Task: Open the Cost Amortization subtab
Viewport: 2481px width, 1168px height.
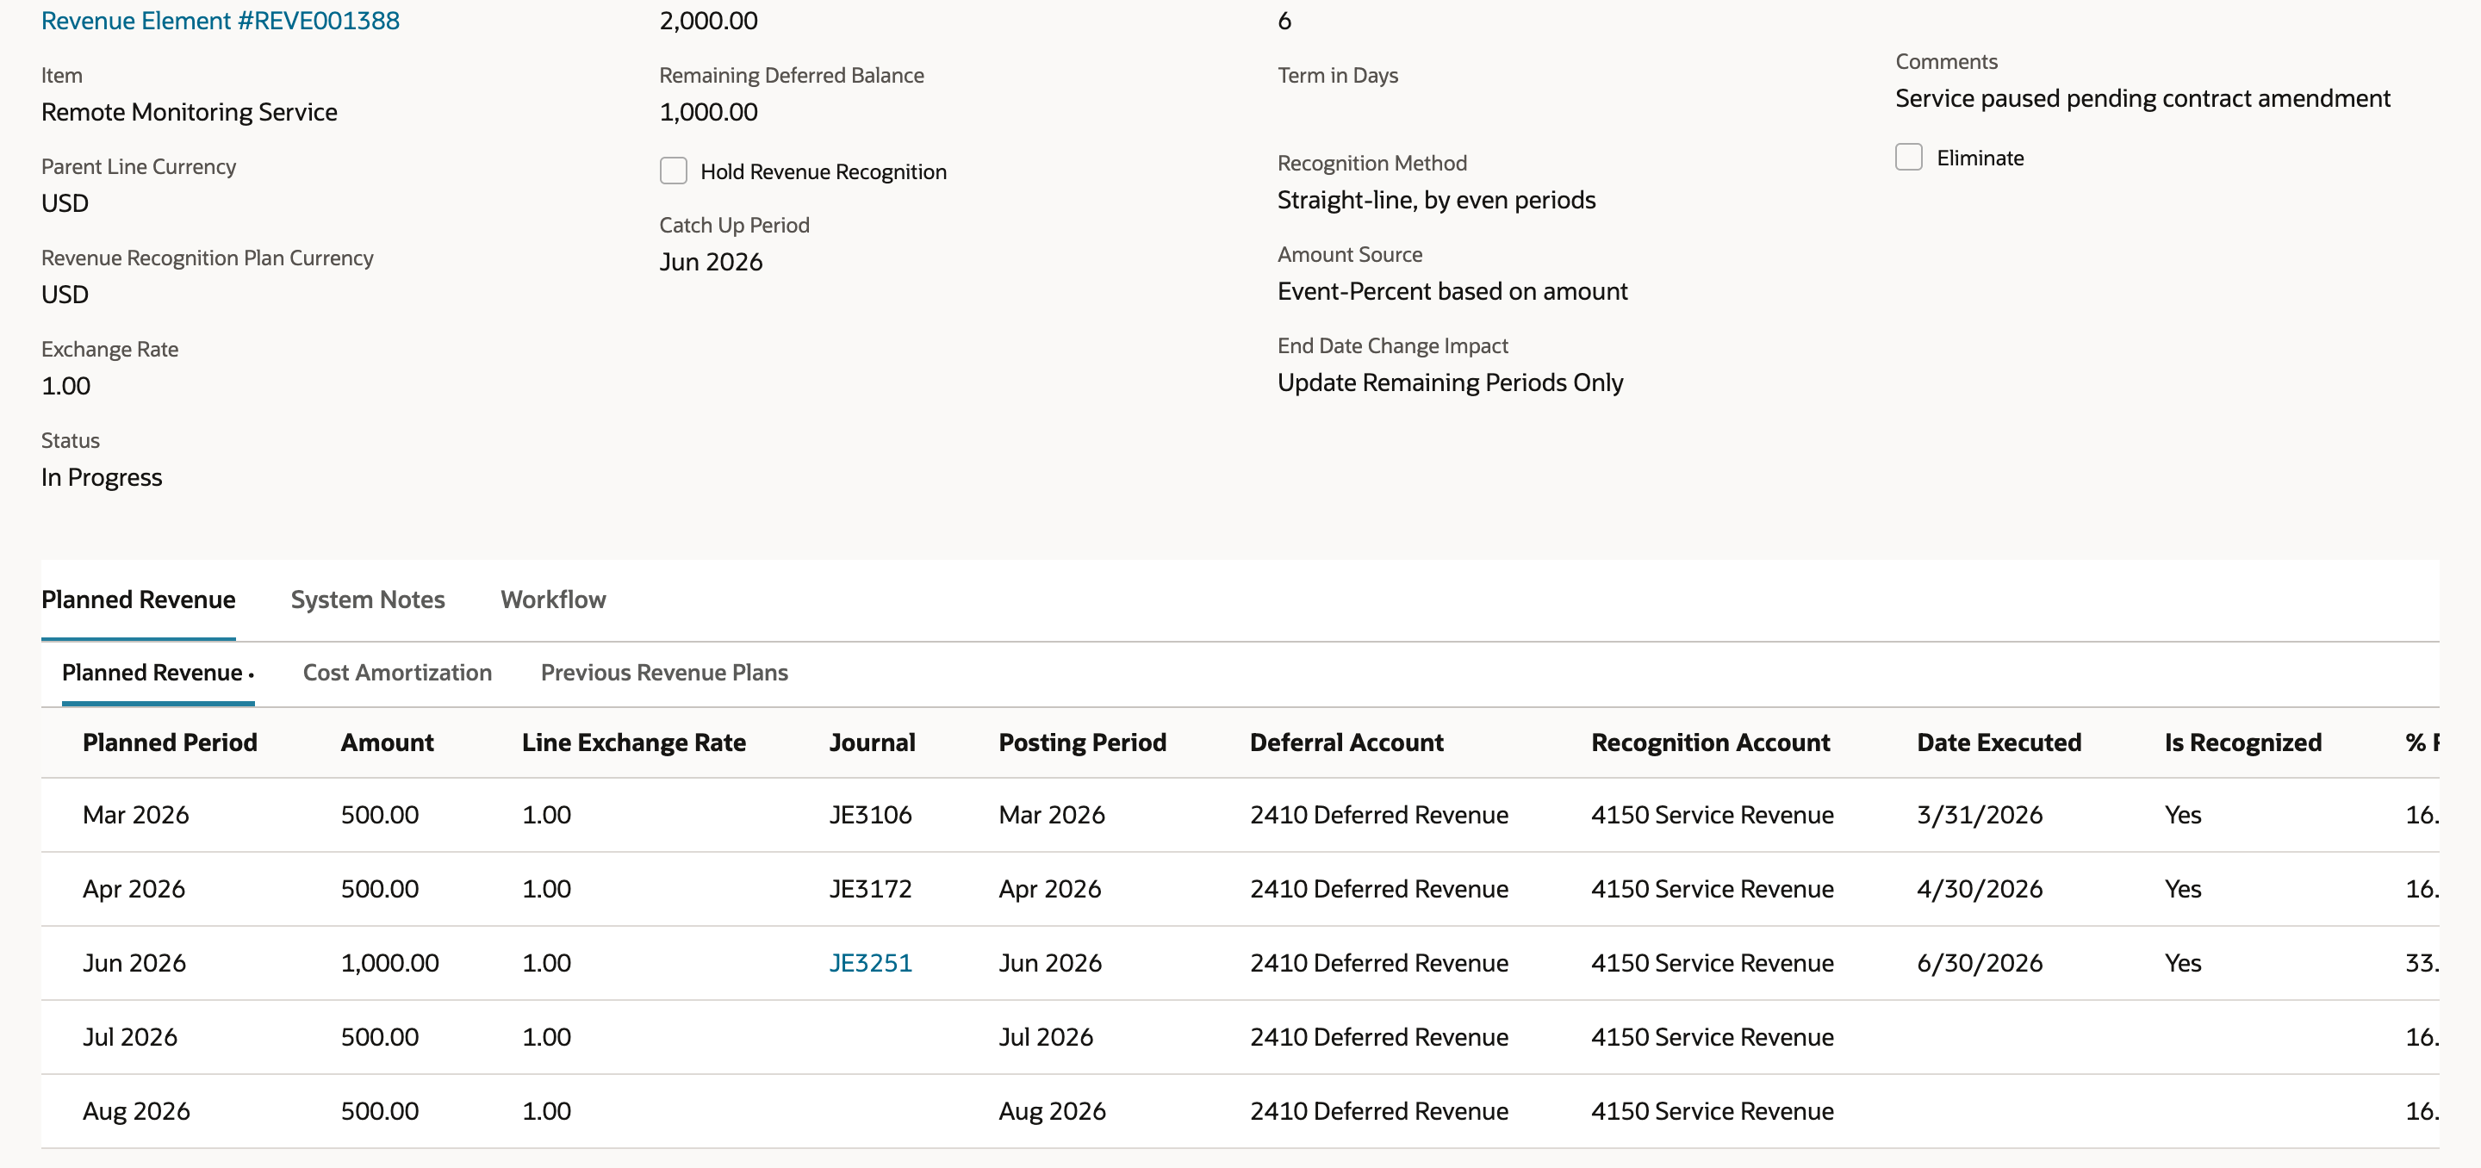Action: pyautogui.click(x=397, y=672)
